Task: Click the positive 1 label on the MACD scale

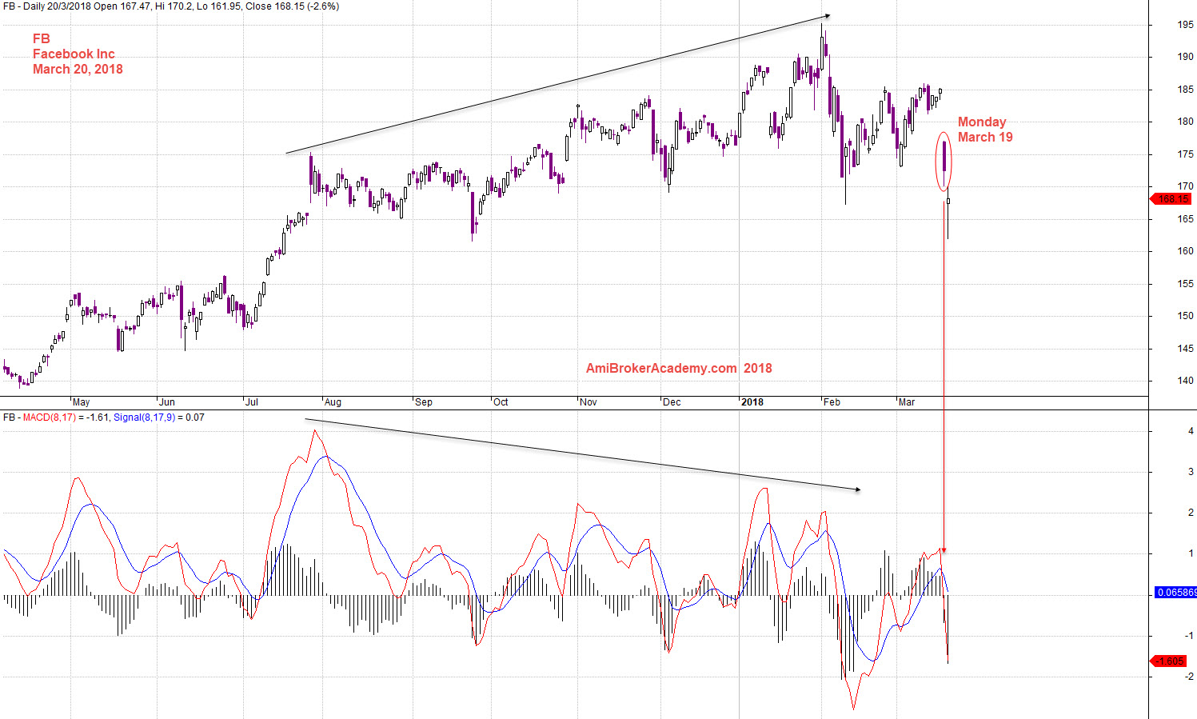Action: 1191,553
